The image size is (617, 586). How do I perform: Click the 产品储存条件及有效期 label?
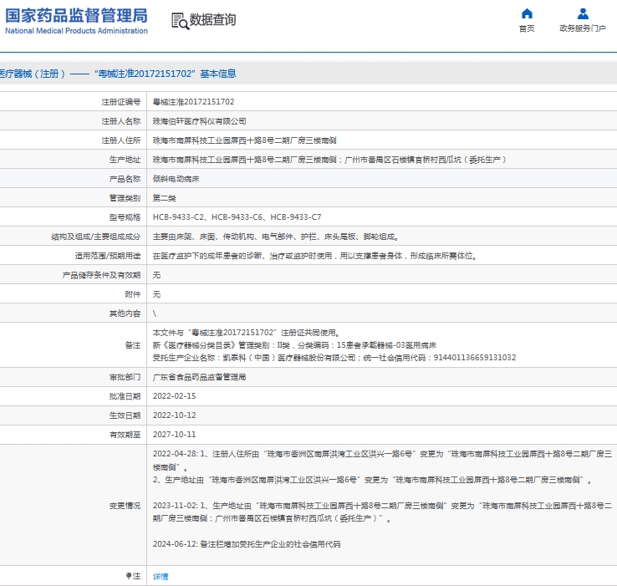(x=101, y=275)
